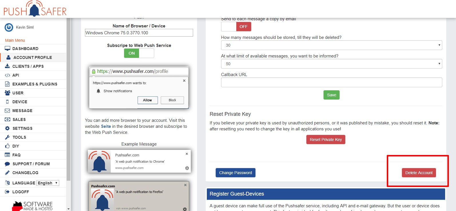Click the Pushsafer logo in the header

pyautogui.click(x=35, y=9)
